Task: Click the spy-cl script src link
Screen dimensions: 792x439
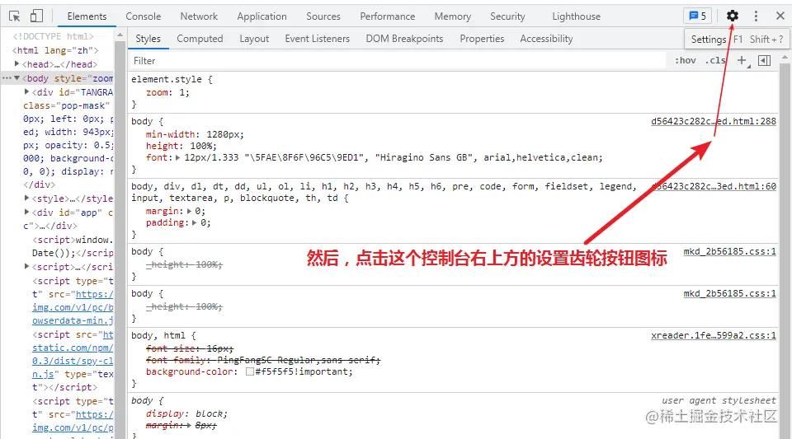Action: [73, 361]
